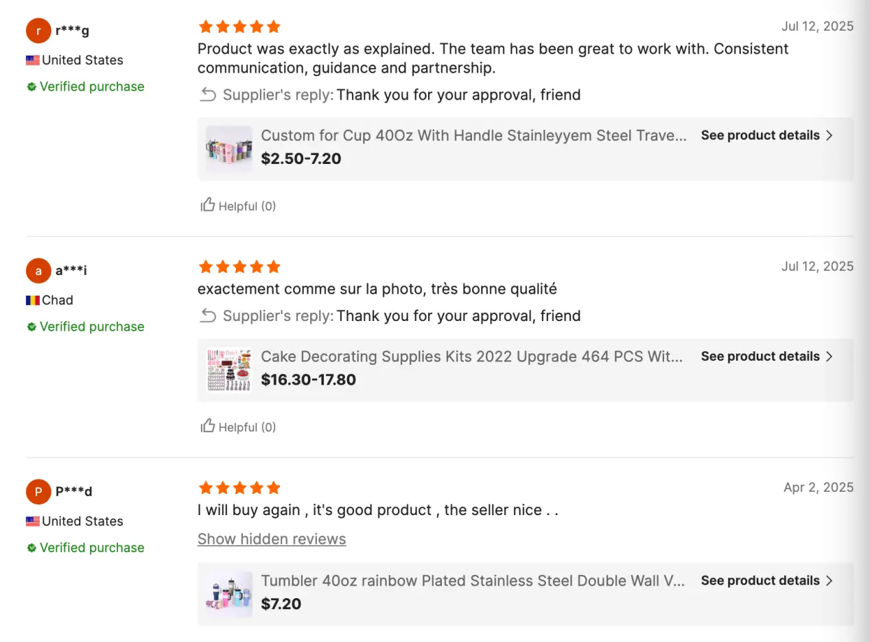
Task: Click the orange avatar of user r***g
Action: click(38, 31)
